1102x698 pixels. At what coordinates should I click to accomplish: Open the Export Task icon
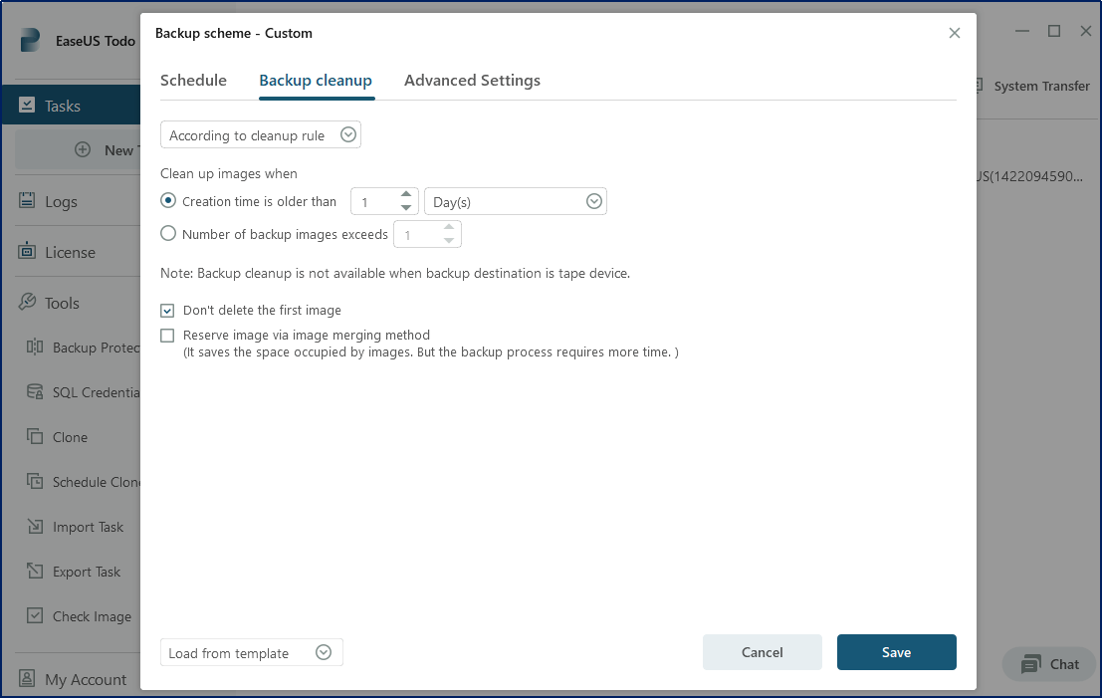pyautogui.click(x=35, y=572)
